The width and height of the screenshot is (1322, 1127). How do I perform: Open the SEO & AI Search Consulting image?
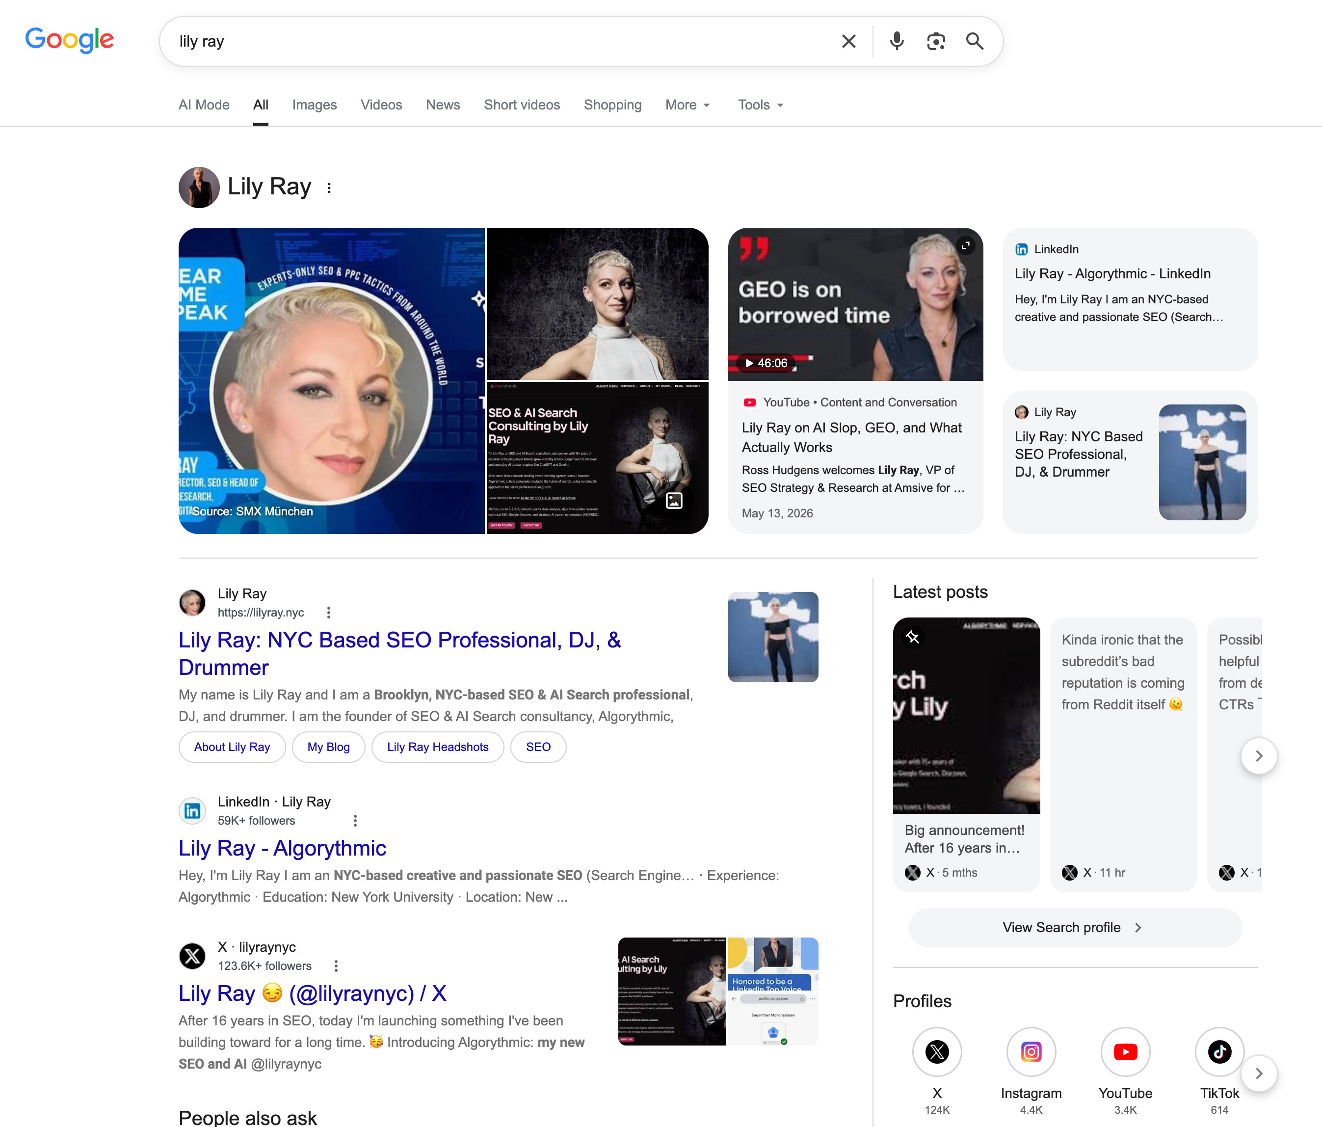pyautogui.click(x=597, y=458)
